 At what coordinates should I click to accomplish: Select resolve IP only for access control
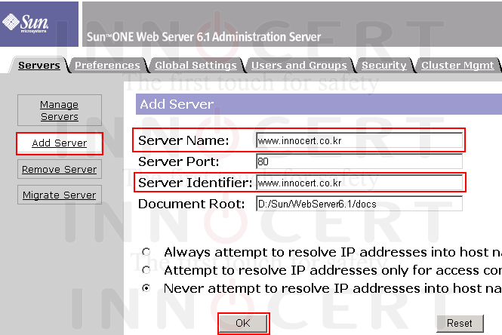pos(146,270)
